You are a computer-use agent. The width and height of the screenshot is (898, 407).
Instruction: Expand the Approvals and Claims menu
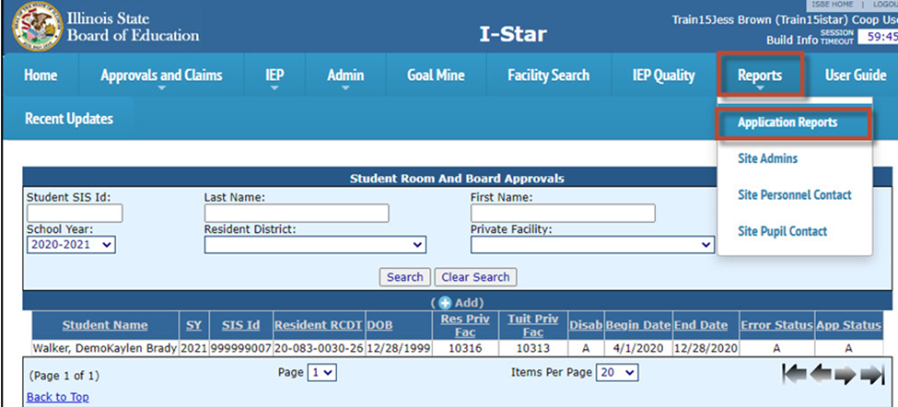pos(161,75)
